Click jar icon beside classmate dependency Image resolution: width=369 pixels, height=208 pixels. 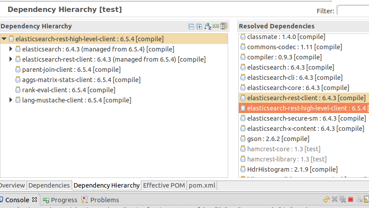click(243, 37)
